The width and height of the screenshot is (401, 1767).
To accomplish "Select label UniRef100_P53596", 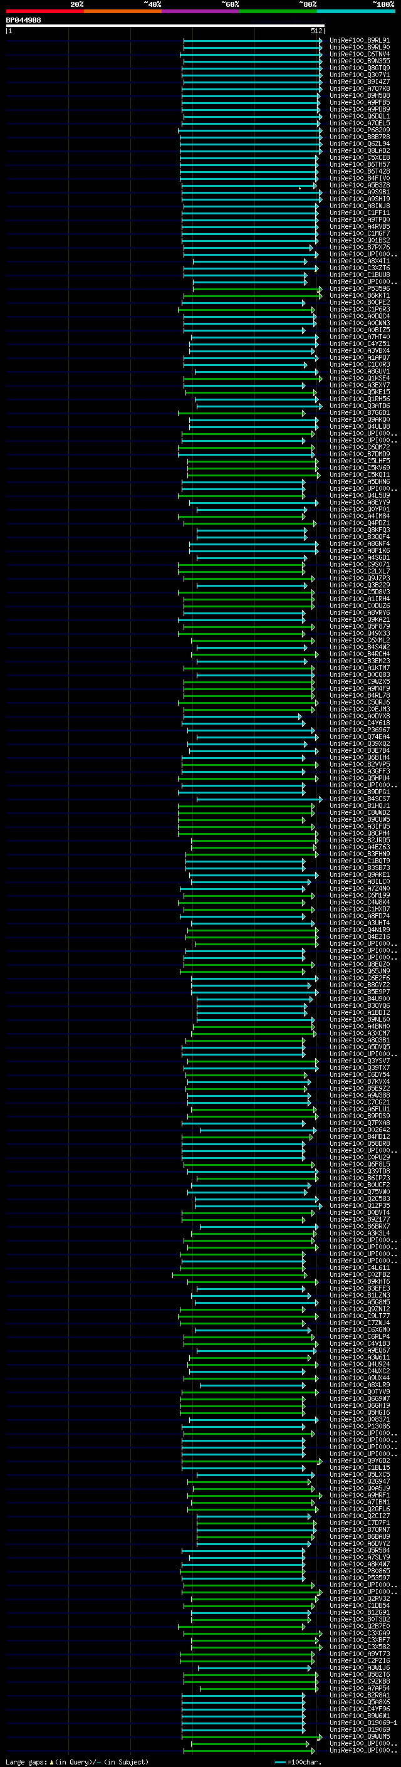I will pyautogui.click(x=360, y=289).
